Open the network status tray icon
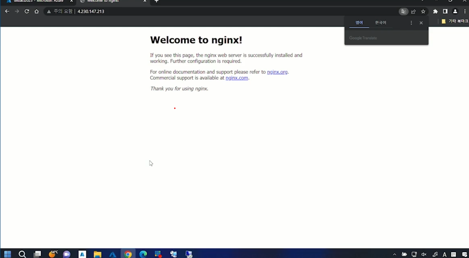This screenshot has width=469, height=258. click(x=414, y=254)
